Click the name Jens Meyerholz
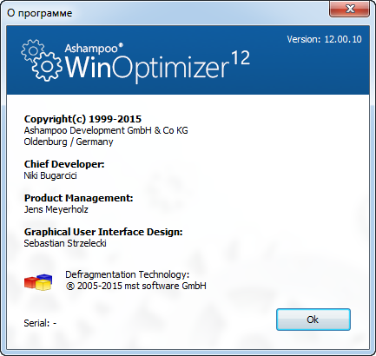 [56, 209]
